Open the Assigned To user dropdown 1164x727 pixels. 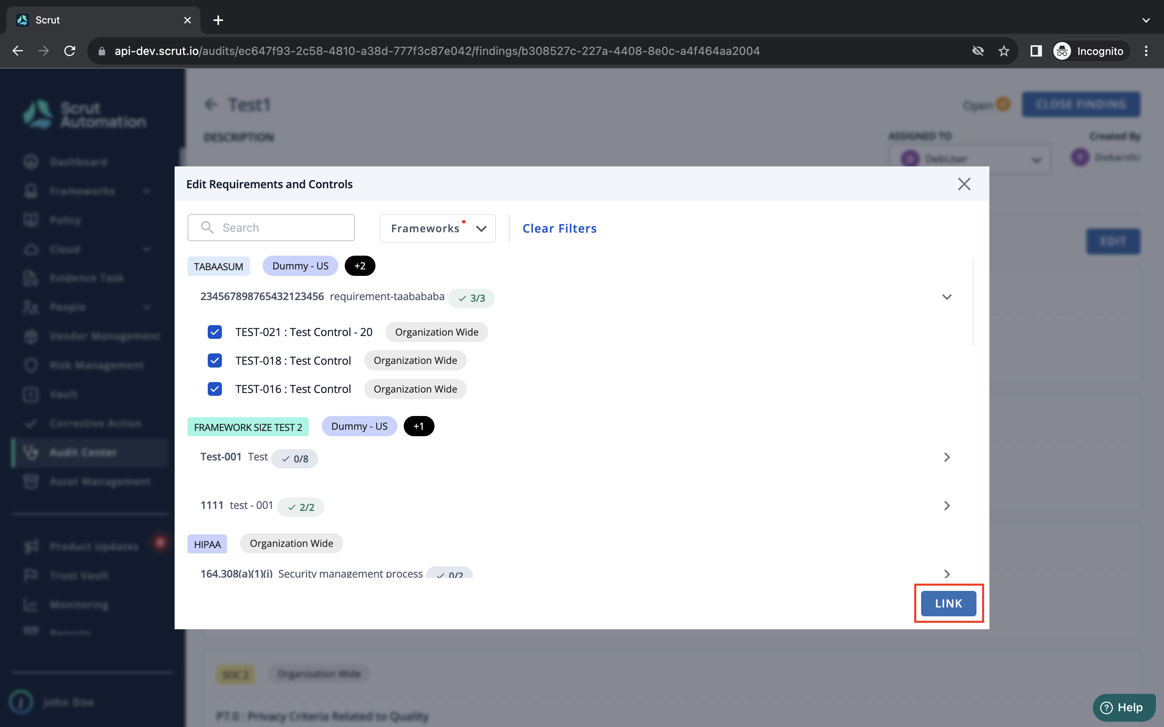[970, 159]
